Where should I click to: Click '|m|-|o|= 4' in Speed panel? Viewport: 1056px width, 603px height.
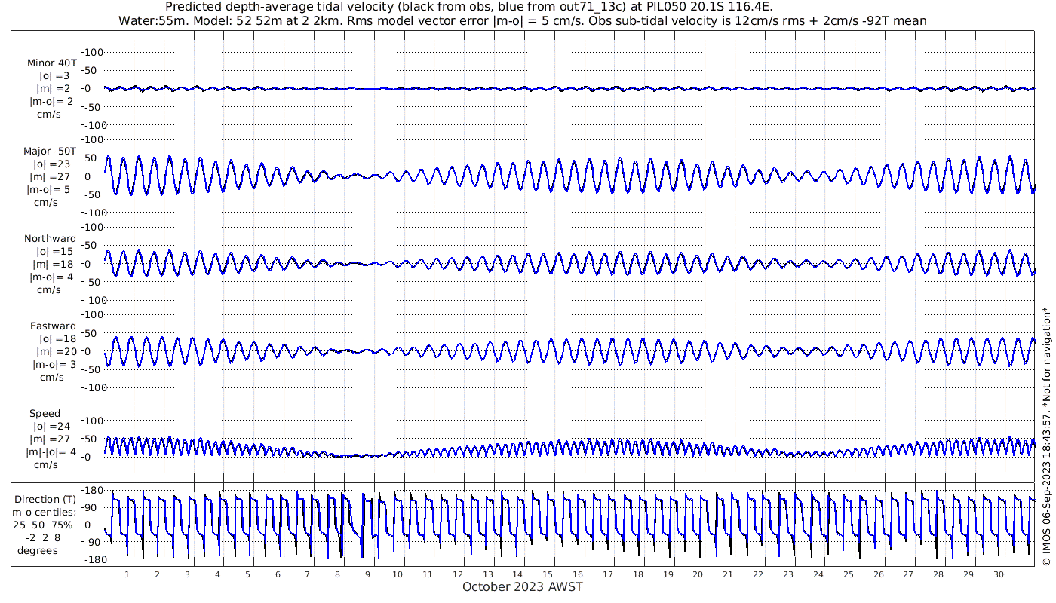(51, 452)
